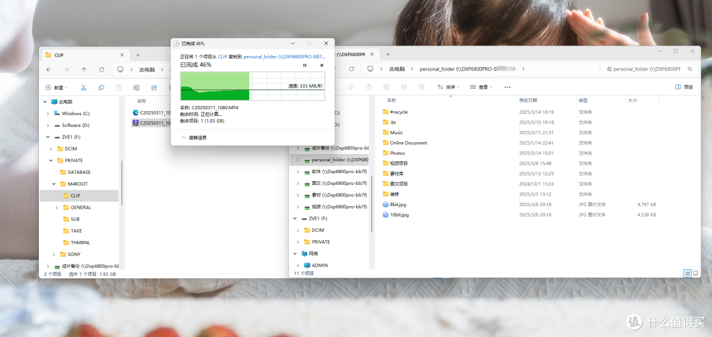The image size is (712, 337).
Task: Expand the GENERAL folder in the left tree
Action: (x=57, y=207)
